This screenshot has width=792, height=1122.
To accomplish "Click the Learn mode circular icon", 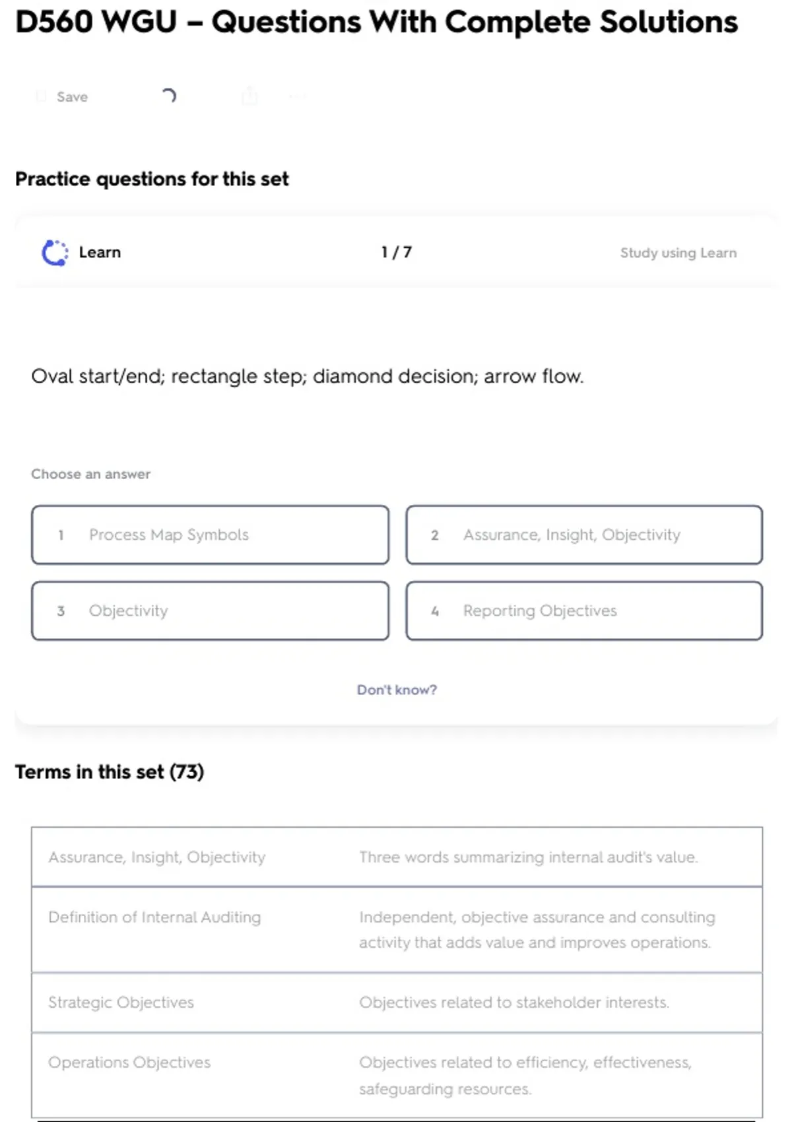I will point(55,253).
